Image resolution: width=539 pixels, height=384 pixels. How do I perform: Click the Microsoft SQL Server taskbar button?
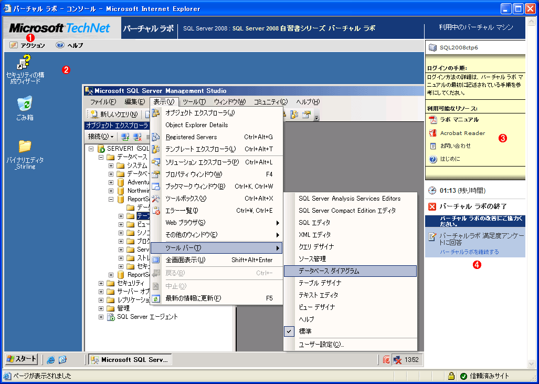pos(130,359)
